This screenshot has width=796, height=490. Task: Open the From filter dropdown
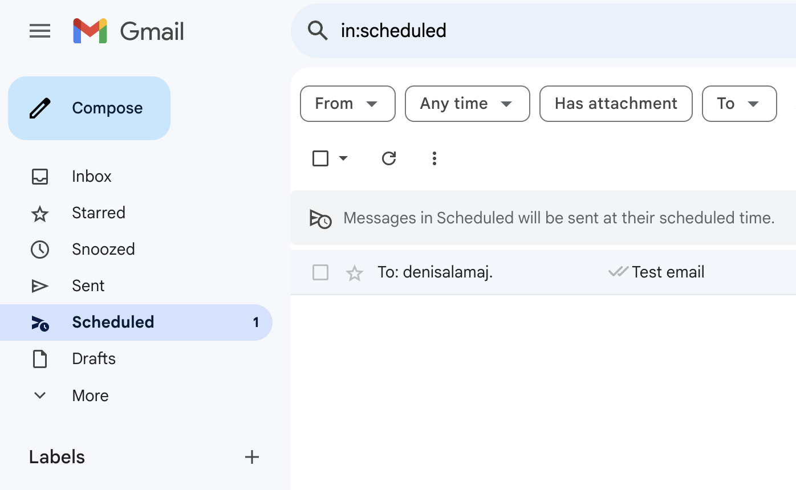pyautogui.click(x=347, y=104)
